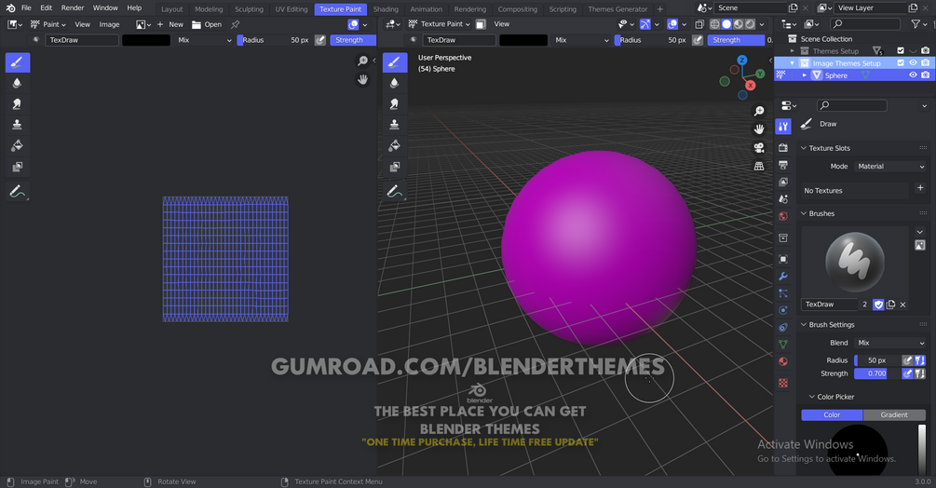Click the image editor brush color swatch
936x488 pixels.
[146, 40]
